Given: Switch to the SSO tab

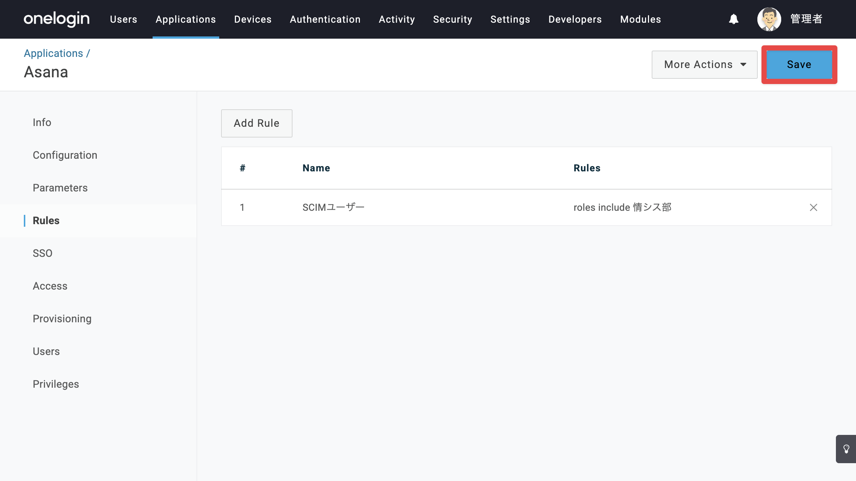Looking at the screenshot, I should point(42,253).
